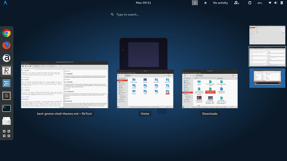Image resolution: width=287 pixels, height=161 pixels.
Task: Launch Sublime Text from the dash
Action: (6, 96)
